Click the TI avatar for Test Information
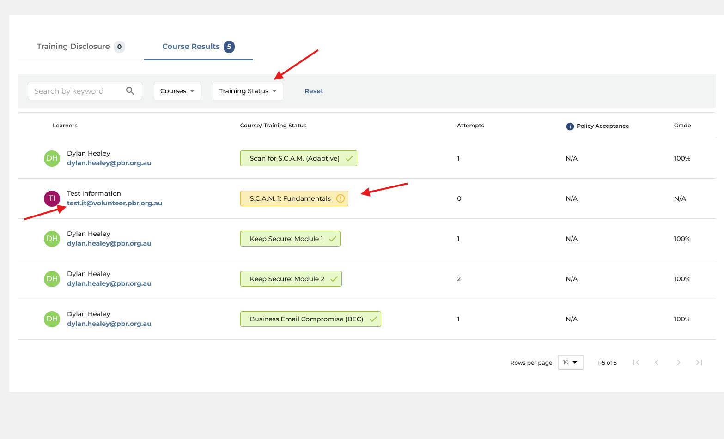Screen dimensions: 724x439 pos(52,198)
